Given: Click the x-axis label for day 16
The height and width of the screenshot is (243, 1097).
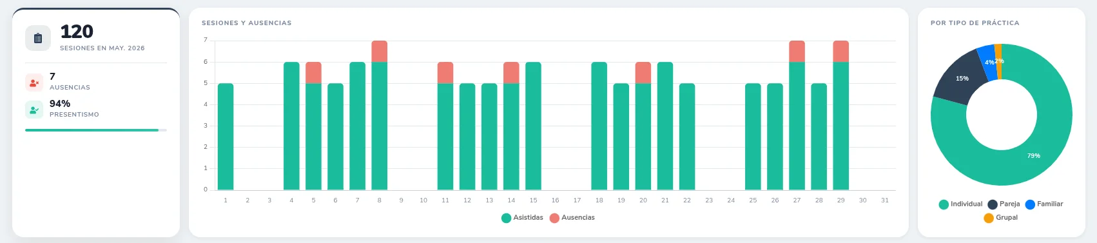Looking at the screenshot, I should click(555, 200).
